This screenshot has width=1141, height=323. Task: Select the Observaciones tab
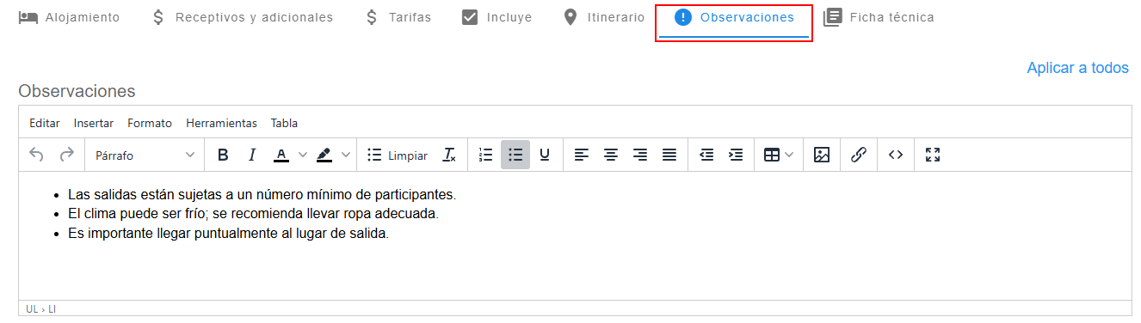point(734,17)
